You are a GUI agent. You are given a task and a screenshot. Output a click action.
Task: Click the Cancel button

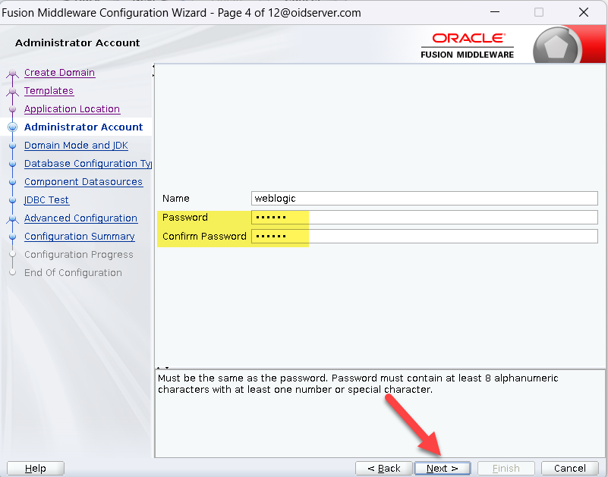coord(569,469)
